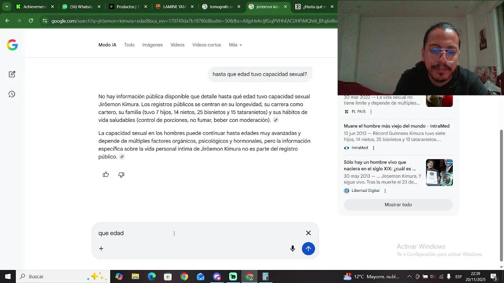Viewport: 504px width, 283px height.
Task: Open the volume control tray icon
Action: point(433,276)
